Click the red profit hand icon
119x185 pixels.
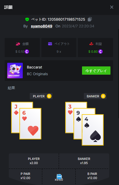tap(92, 44)
